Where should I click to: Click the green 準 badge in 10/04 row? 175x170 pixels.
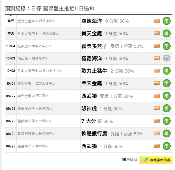167,46
